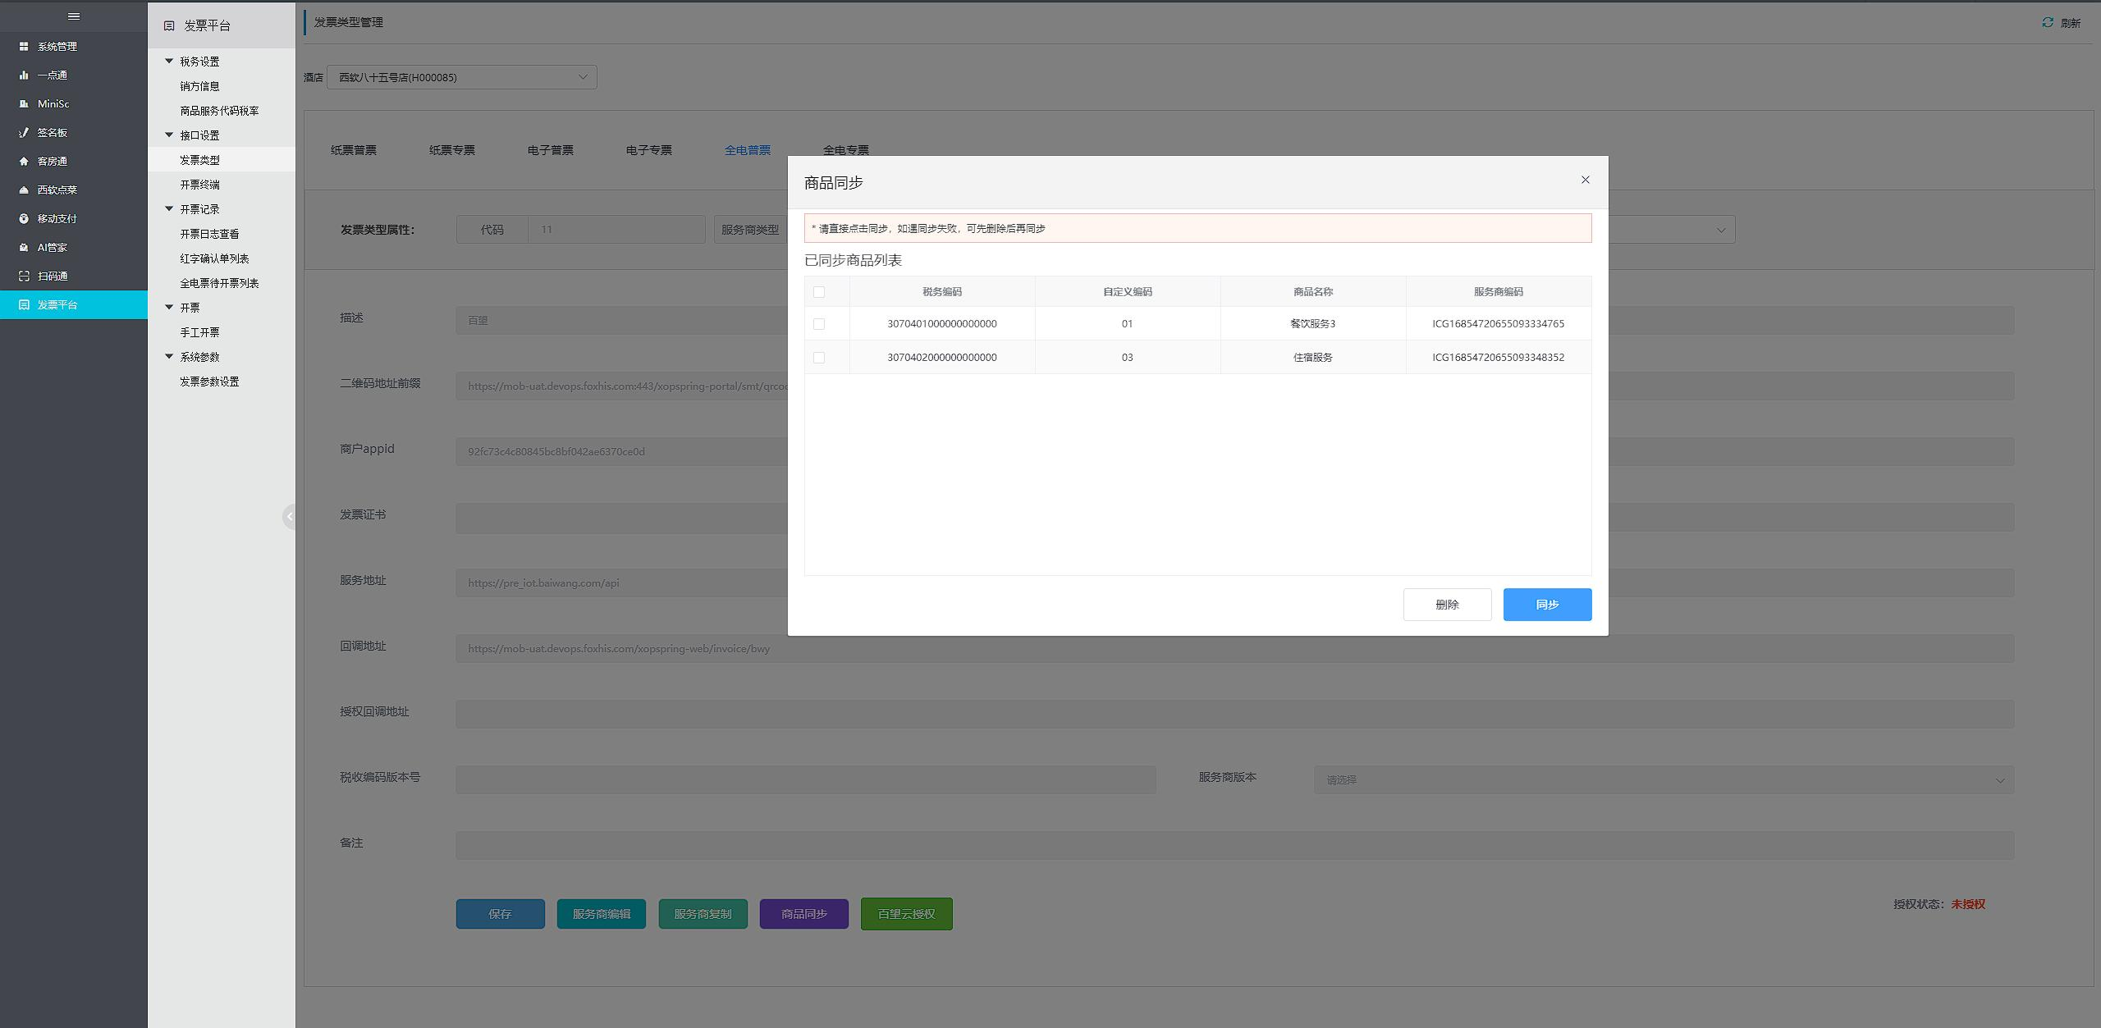The width and height of the screenshot is (2101, 1028).
Task: Open the 酒店 selection dropdown
Action: [x=462, y=78]
